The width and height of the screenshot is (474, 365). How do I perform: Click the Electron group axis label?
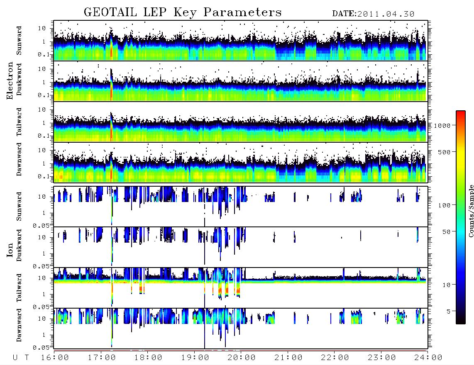[10, 80]
